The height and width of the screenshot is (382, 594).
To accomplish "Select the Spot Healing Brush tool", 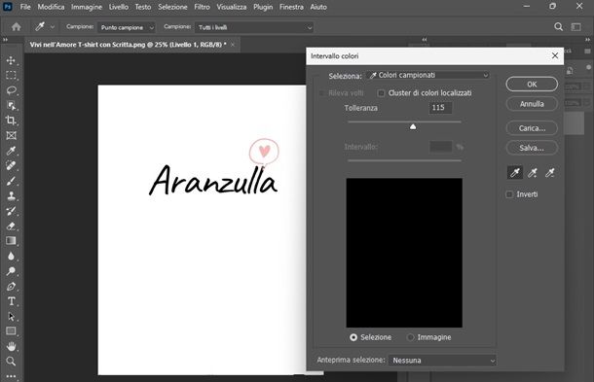I will [11, 165].
